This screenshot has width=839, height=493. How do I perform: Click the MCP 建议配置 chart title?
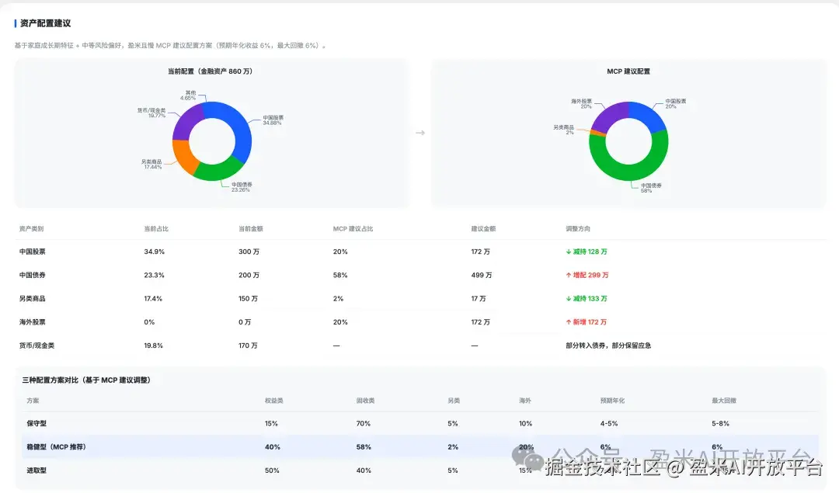point(628,71)
